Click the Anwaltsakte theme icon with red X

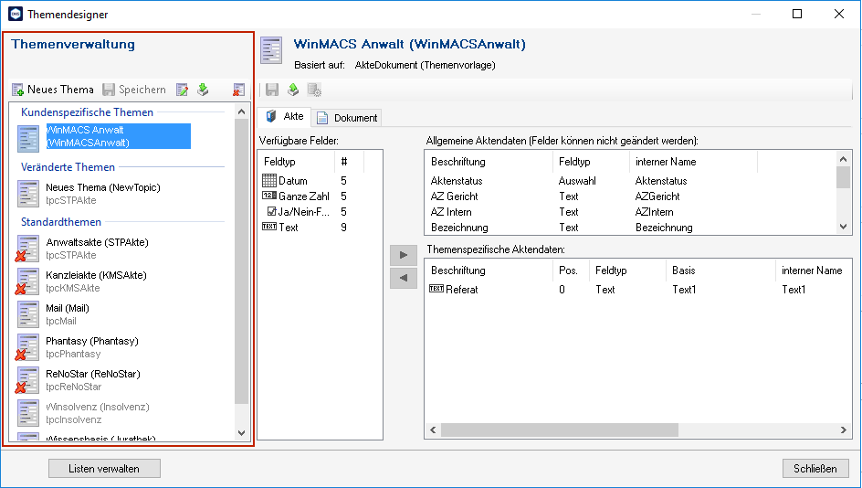(27, 249)
